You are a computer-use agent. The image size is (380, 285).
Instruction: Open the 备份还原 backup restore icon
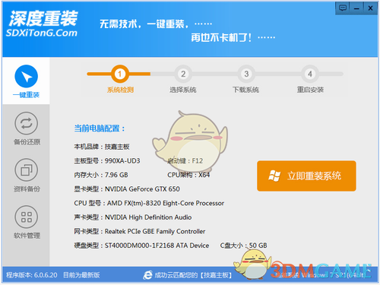(x=27, y=123)
